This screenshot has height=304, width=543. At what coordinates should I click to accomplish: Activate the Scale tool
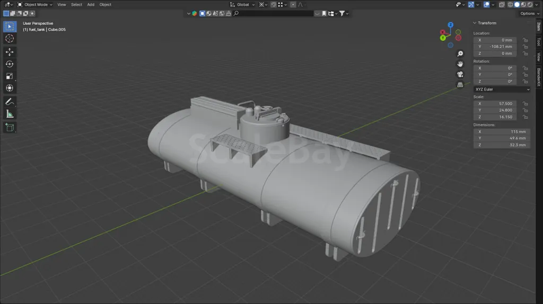pyautogui.click(x=10, y=76)
